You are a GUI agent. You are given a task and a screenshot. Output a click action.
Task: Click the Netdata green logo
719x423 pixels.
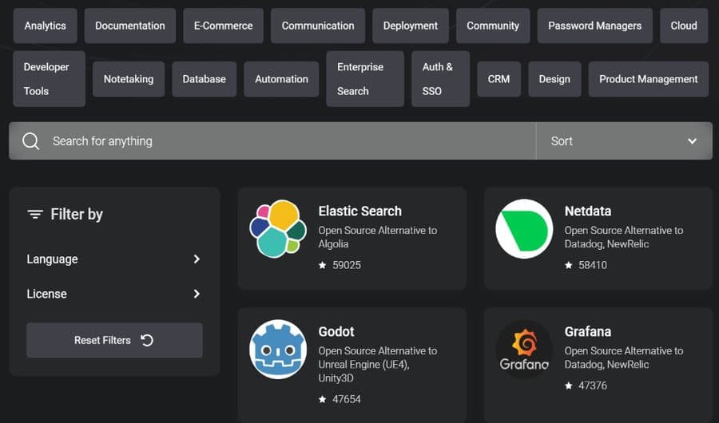click(x=524, y=229)
